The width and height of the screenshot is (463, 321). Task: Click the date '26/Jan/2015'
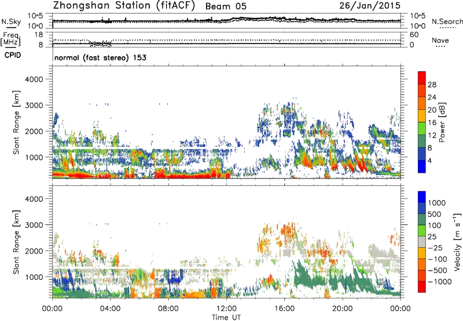coord(370,6)
